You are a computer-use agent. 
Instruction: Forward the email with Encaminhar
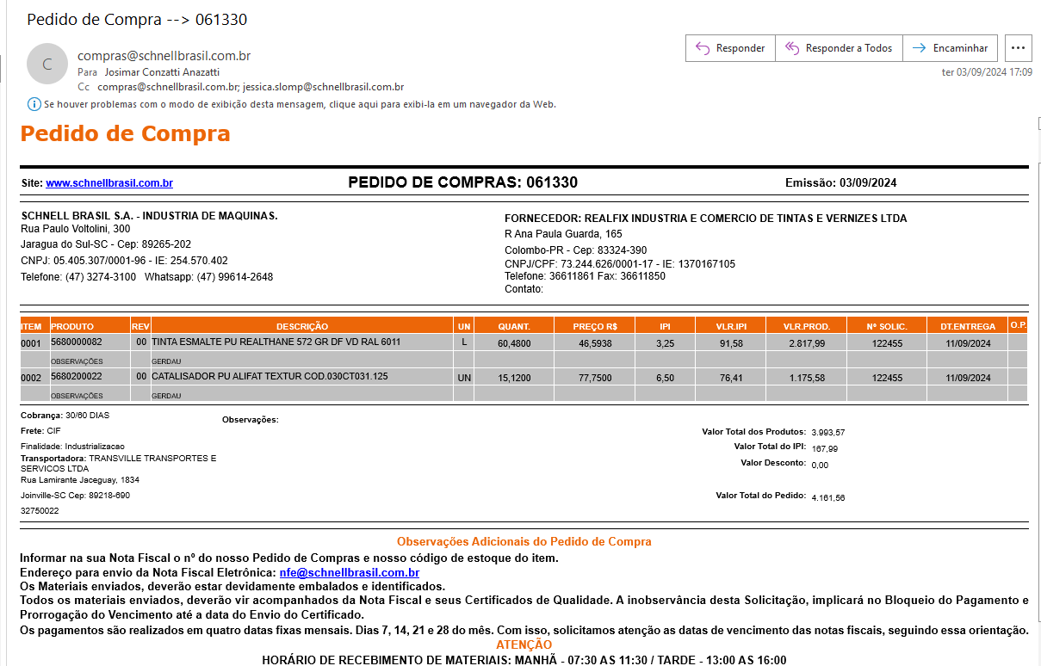pyautogui.click(x=951, y=48)
